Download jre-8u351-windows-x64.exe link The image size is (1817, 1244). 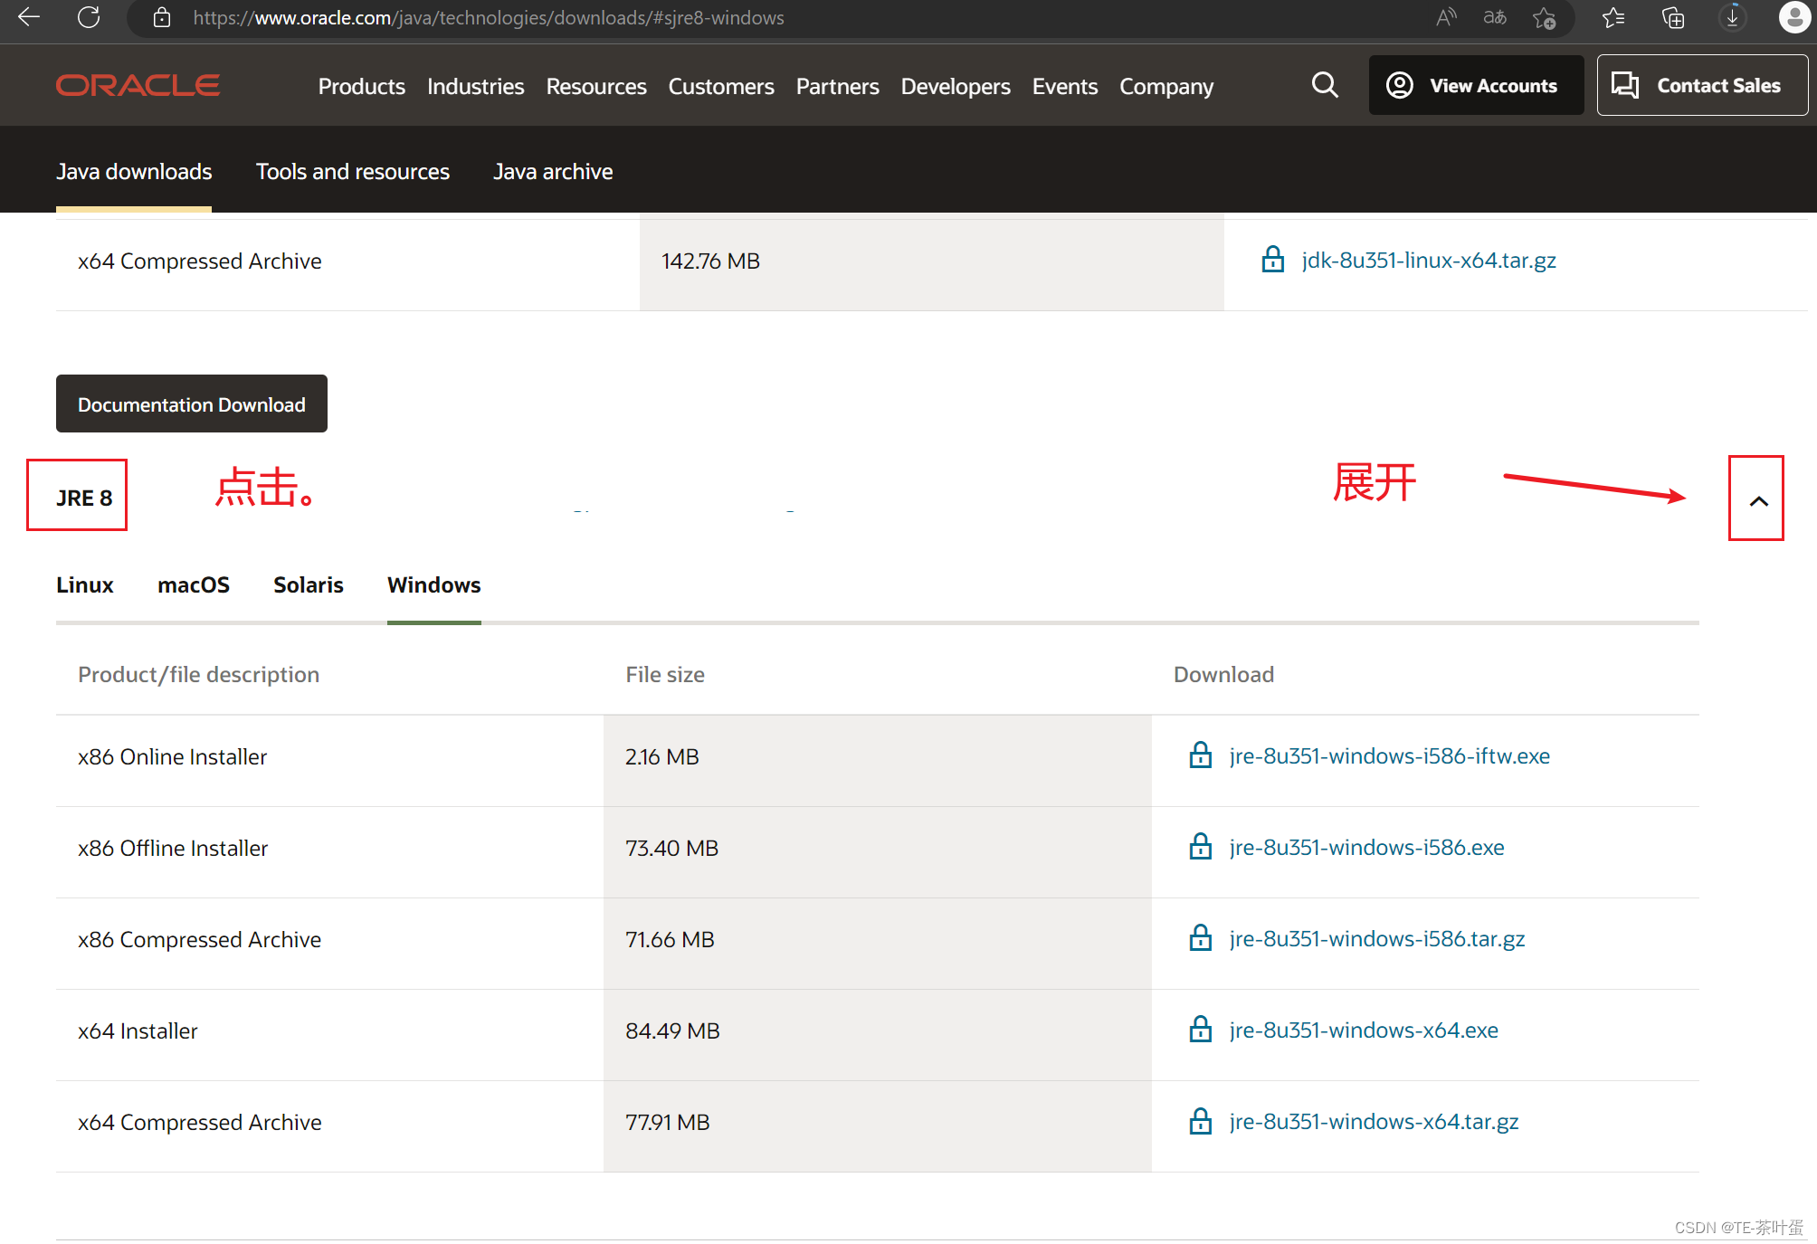pos(1364,1030)
